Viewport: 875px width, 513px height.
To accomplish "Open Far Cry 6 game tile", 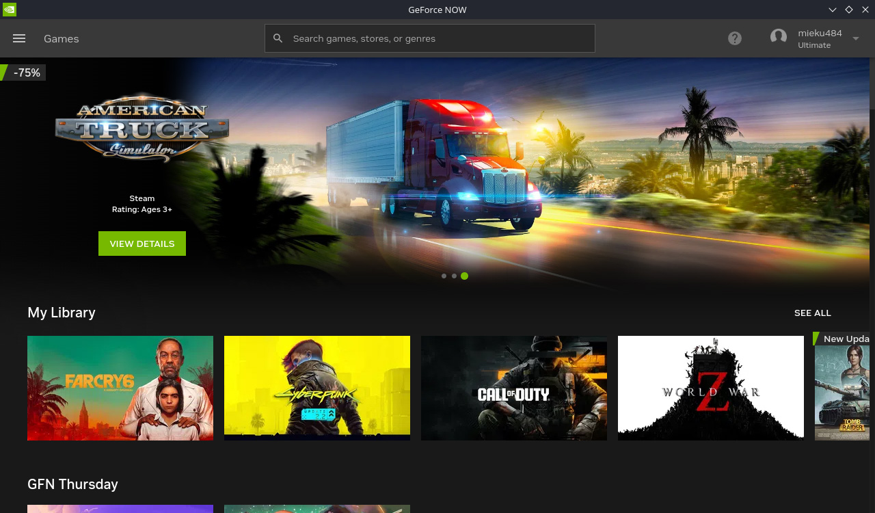I will (x=120, y=388).
